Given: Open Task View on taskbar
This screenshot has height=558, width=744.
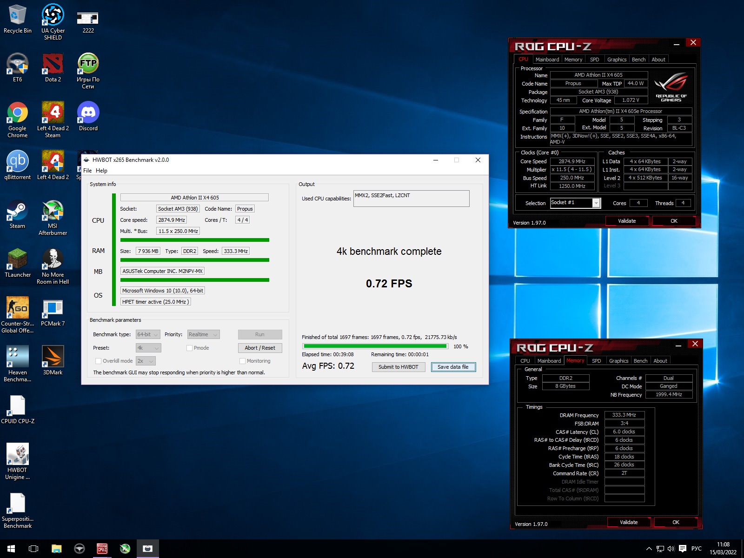Looking at the screenshot, I should tap(33, 549).
